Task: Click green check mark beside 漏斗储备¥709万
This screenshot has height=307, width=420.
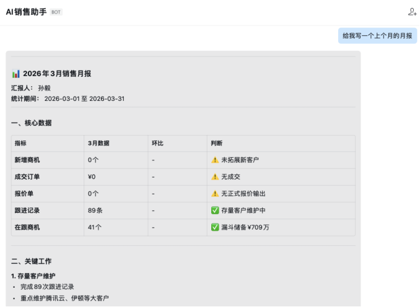Action: point(215,227)
